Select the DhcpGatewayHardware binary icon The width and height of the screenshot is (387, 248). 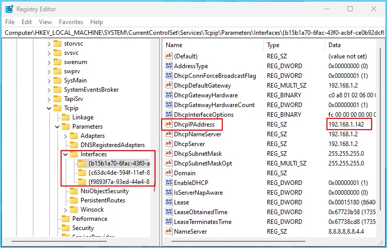(x=169, y=95)
